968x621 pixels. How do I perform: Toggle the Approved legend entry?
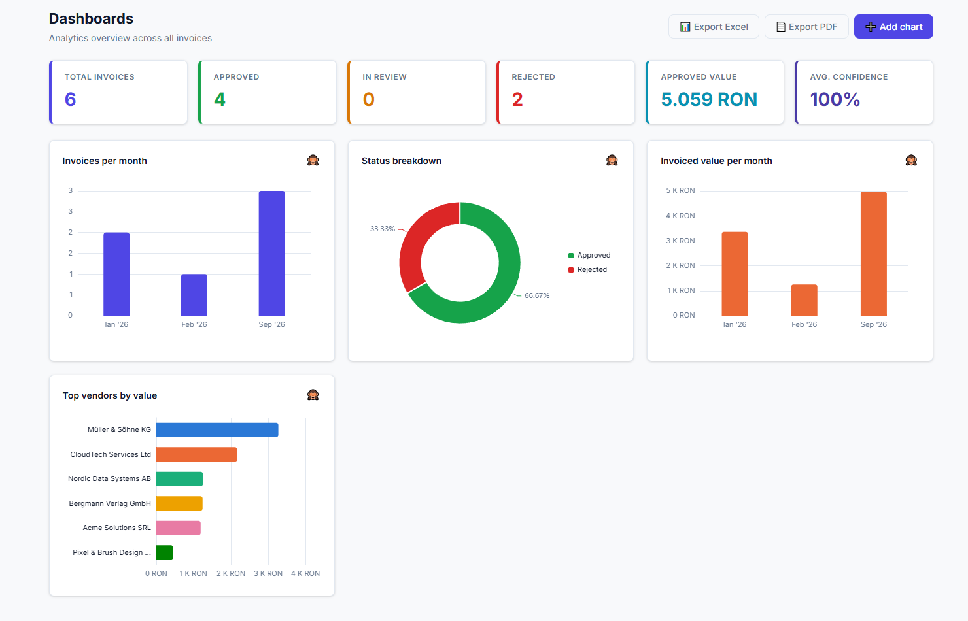(589, 256)
